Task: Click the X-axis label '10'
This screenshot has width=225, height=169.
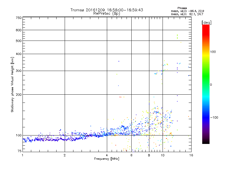Action: [x=163, y=155]
